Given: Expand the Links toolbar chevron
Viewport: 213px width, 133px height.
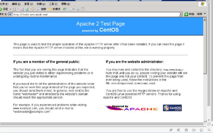Looking at the screenshot, I should point(205,14).
